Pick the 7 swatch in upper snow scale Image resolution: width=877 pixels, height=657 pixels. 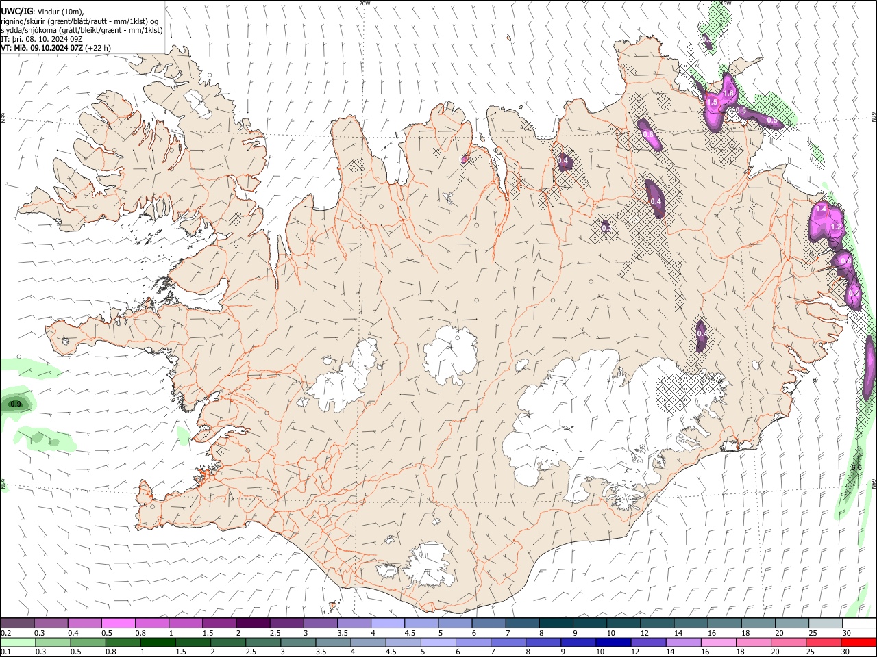[522, 623]
